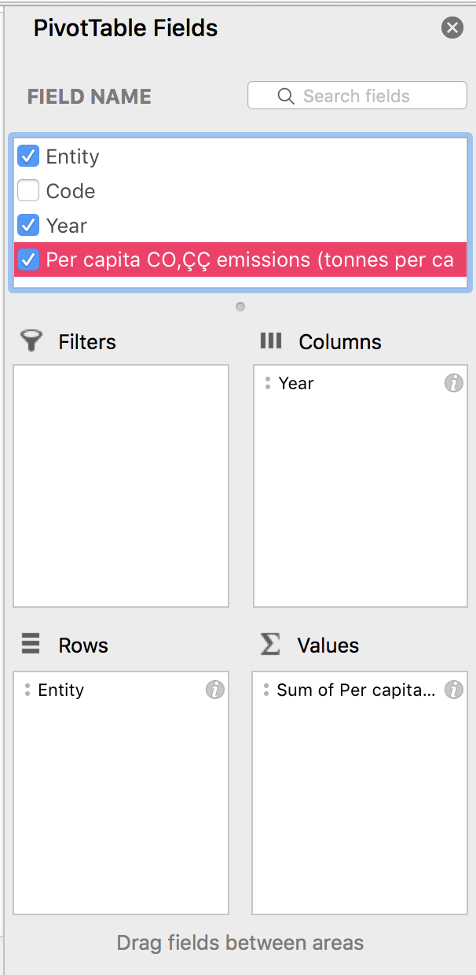Screen dimensions: 476x975
Task: Click the Filters funnel icon
Action: [x=31, y=340]
